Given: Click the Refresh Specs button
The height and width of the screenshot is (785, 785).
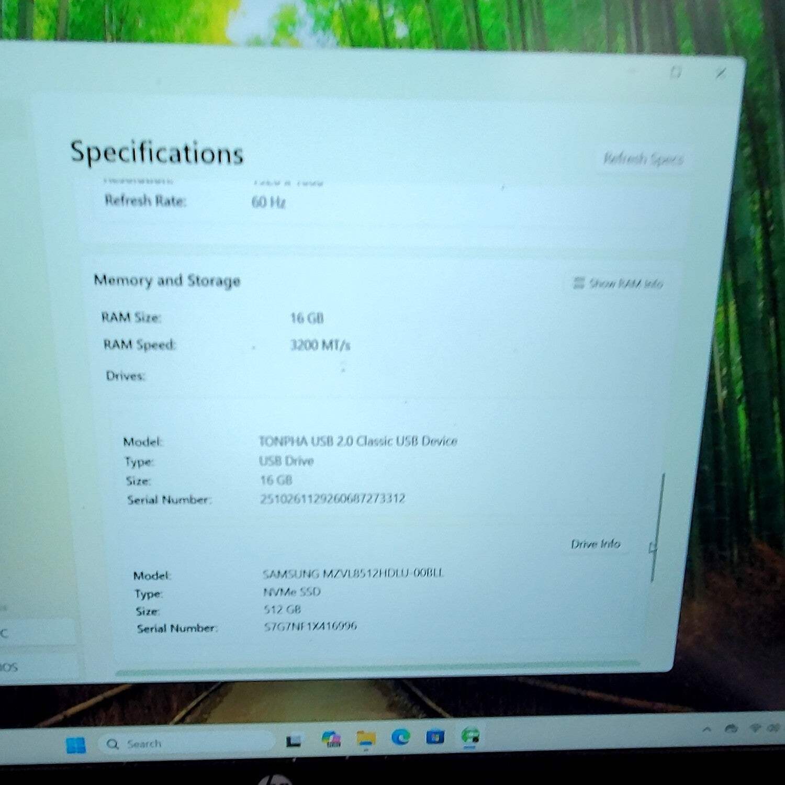Looking at the screenshot, I should pyautogui.click(x=643, y=158).
